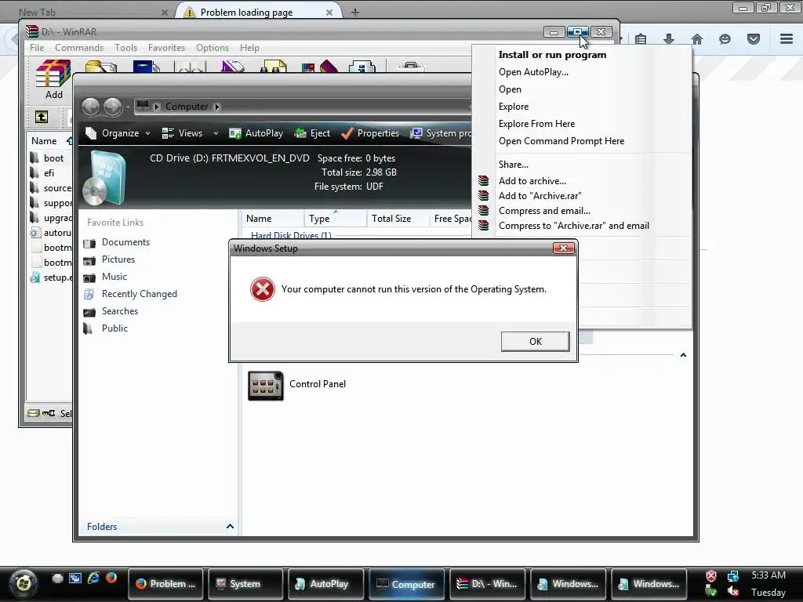
Task: Select Add to archive... in context menu
Action: pyautogui.click(x=583, y=181)
